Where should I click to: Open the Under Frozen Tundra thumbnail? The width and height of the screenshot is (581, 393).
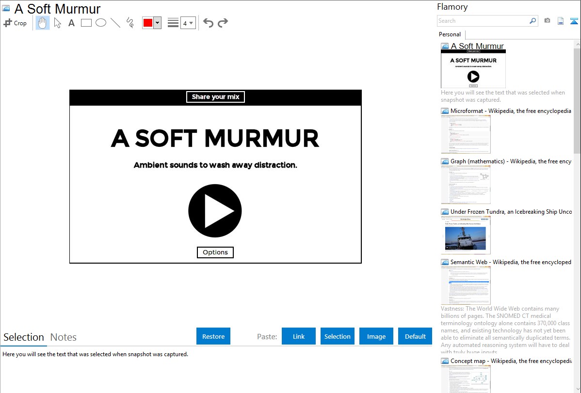(x=466, y=235)
